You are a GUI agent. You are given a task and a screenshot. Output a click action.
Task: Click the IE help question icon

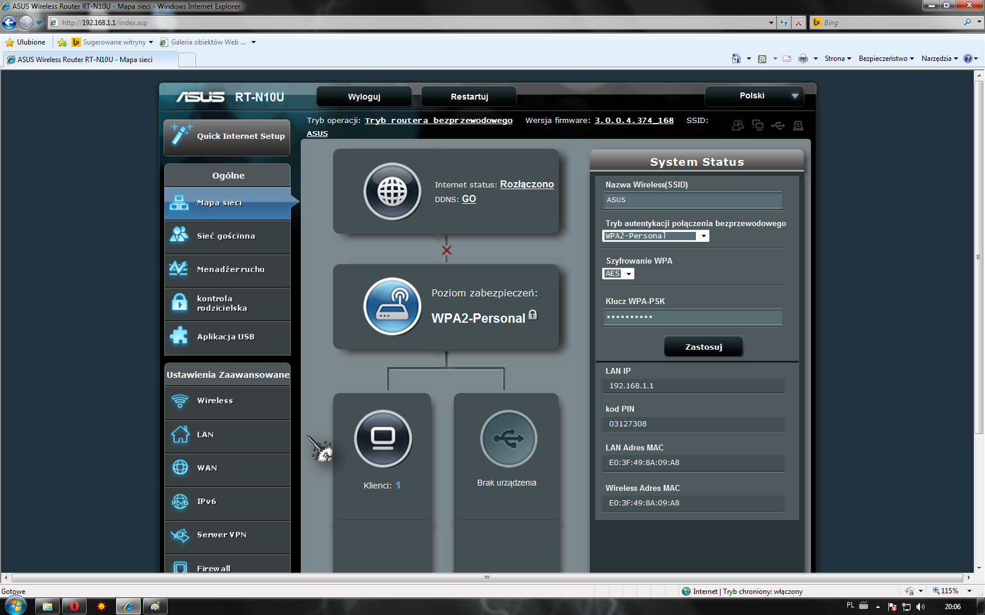967,59
